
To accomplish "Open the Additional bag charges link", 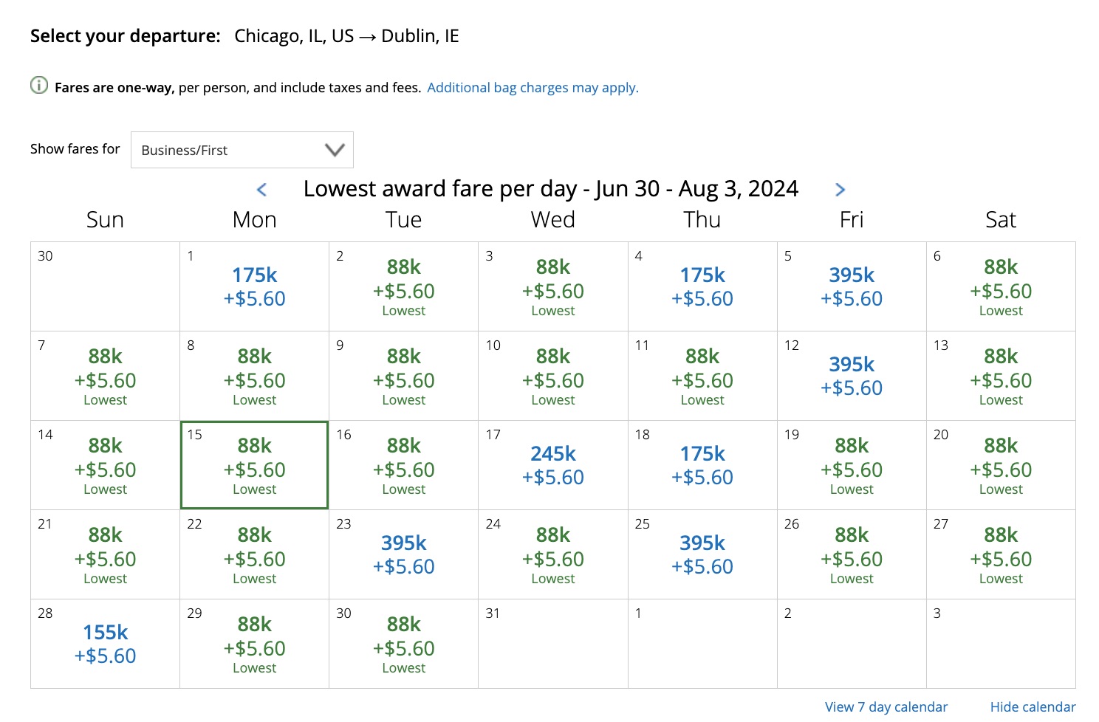I will [x=532, y=87].
